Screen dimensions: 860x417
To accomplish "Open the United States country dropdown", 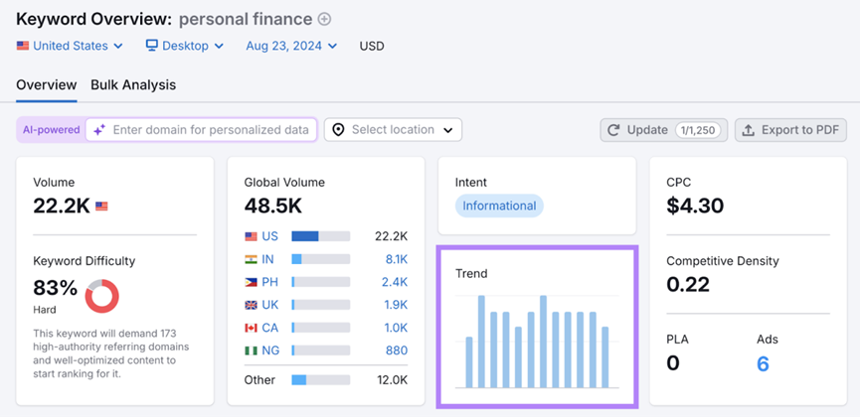I will click(70, 46).
